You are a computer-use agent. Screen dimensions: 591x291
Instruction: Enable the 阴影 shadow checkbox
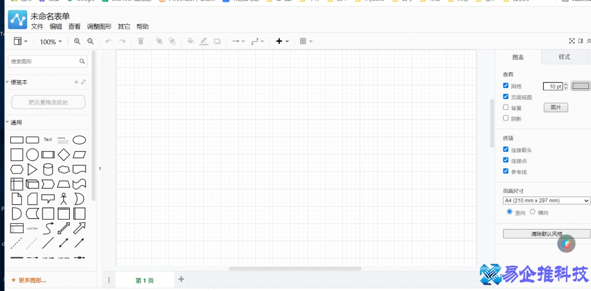pyautogui.click(x=505, y=118)
